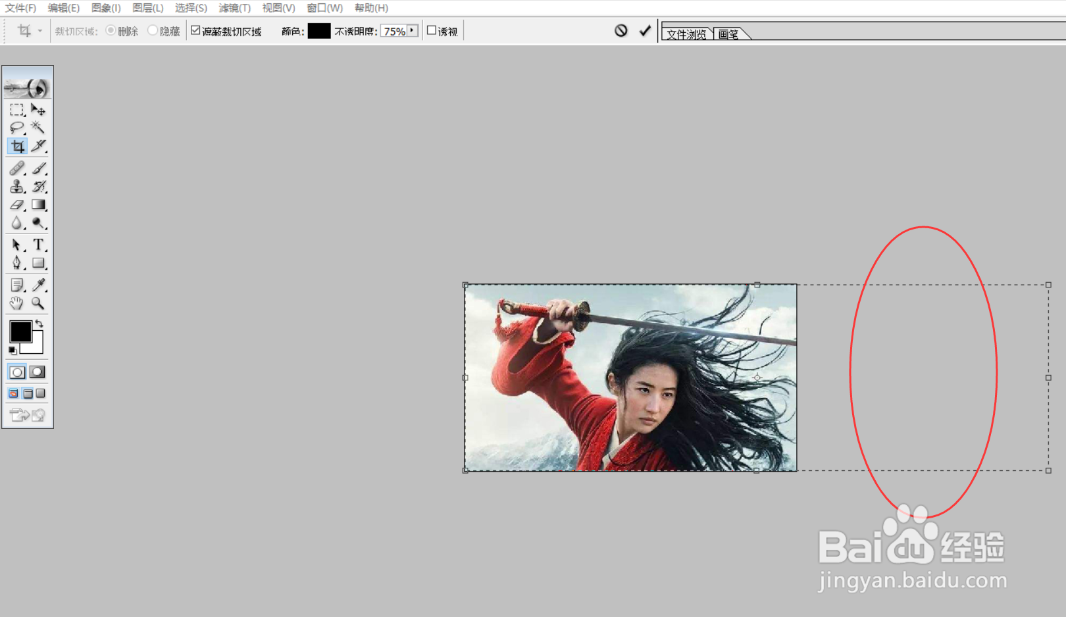Click the crop box right-middle handle
Viewport: 1066px width, 617px height.
1048,378
